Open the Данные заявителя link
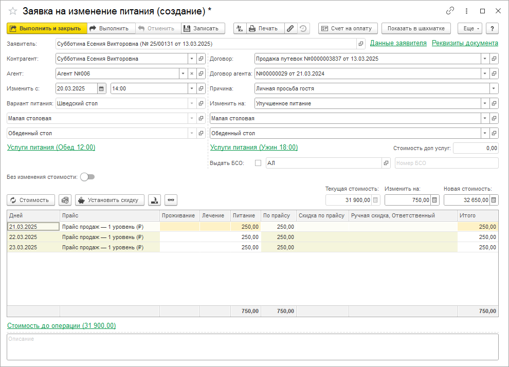Image resolution: width=509 pixels, height=367 pixels. pos(398,43)
